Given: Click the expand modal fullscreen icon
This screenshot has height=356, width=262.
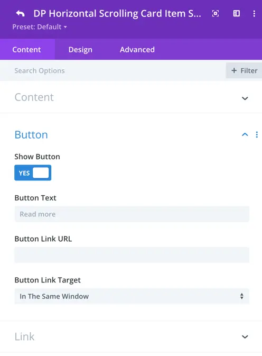Looking at the screenshot, I should (x=216, y=13).
